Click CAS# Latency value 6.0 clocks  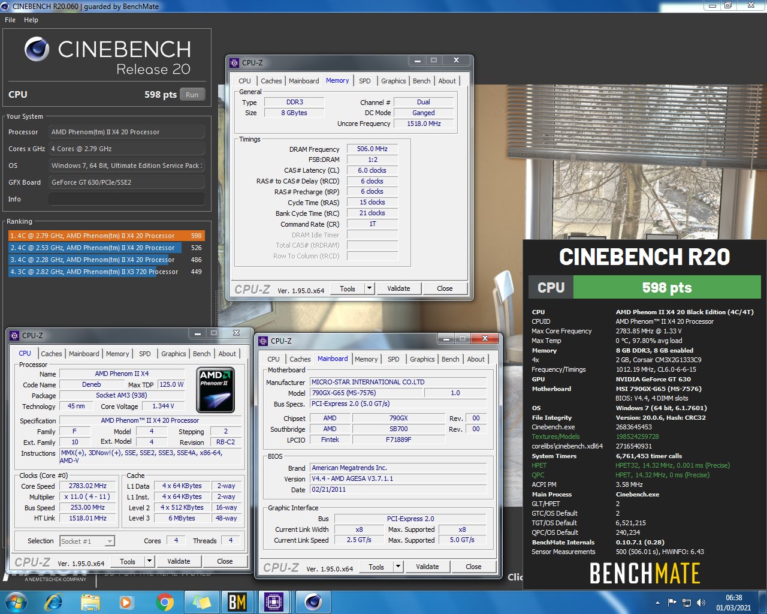[372, 170]
